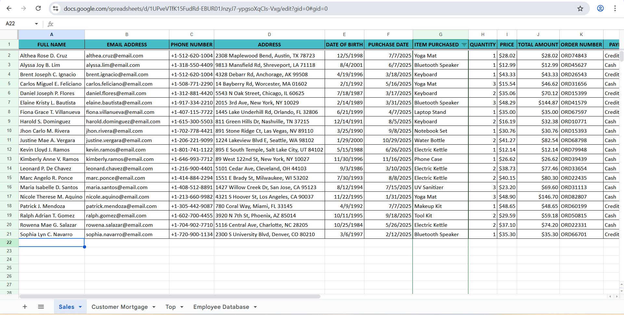Open the Customer Mortgage tab dropdown arrow
The height and width of the screenshot is (315, 624).
click(154, 307)
